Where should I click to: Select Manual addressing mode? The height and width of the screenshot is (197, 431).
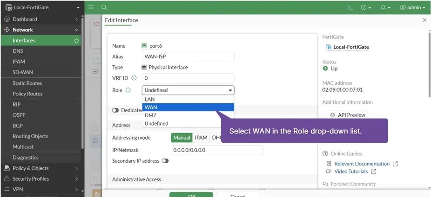click(x=182, y=138)
